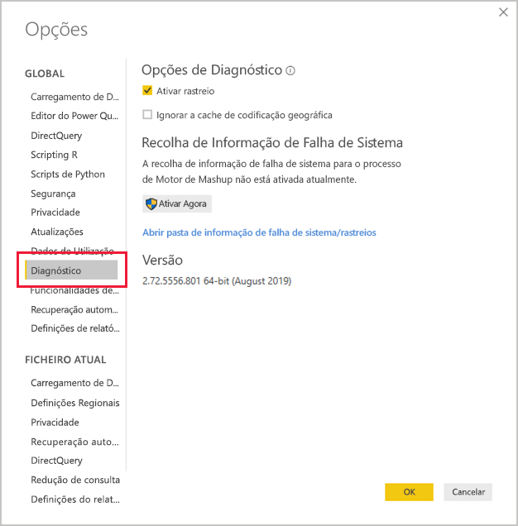
Task: Select the Global DirectQuery section
Action: pyautogui.click(x=56, y=136)
